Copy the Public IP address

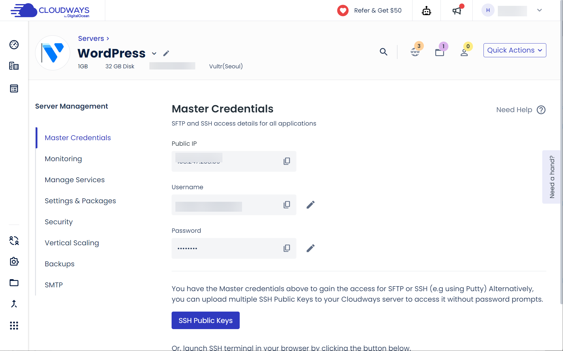click(x=286, y=161)
